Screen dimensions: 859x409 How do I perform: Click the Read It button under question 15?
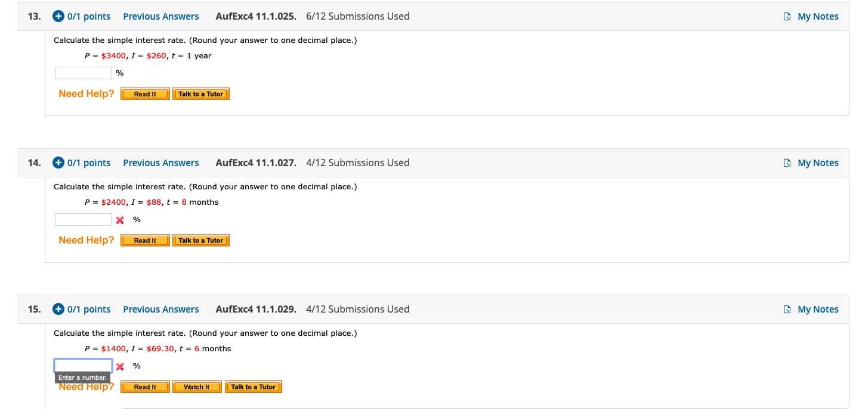point(144,386)
